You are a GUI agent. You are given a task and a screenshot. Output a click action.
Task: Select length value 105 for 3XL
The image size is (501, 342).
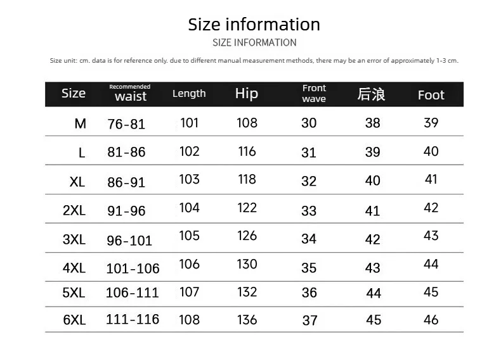(x=189, y=236)
